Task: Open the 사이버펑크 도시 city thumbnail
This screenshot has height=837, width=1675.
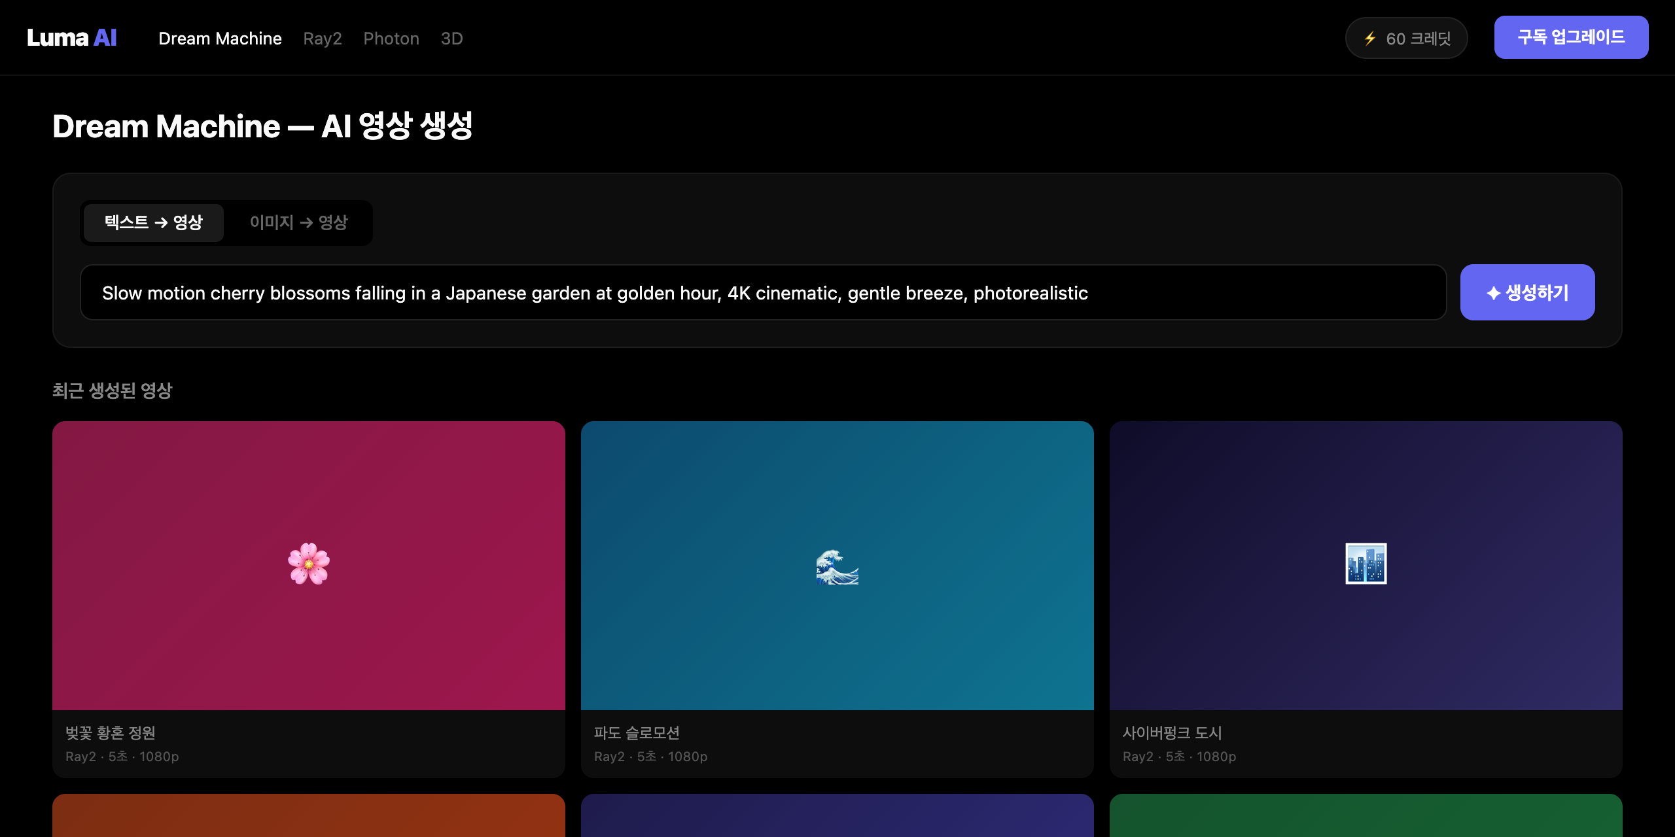Action: 1366,566
